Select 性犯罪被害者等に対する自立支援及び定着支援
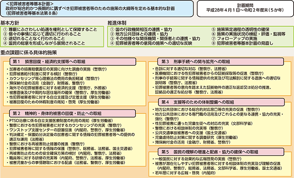Screen dimensions: 294x178 pyautogui.click(x=59, y=97)
